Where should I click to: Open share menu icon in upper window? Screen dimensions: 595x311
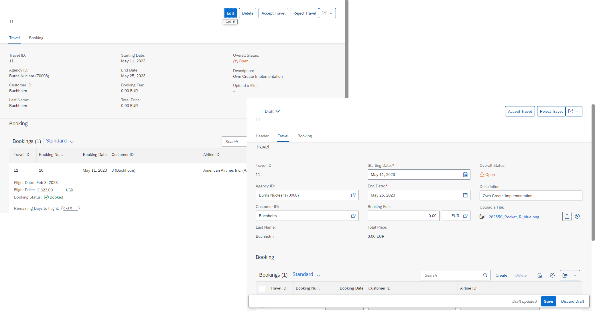[324, 13]
